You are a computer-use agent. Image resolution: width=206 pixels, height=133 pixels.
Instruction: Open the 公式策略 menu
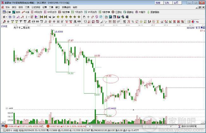[x=36, y=7]
